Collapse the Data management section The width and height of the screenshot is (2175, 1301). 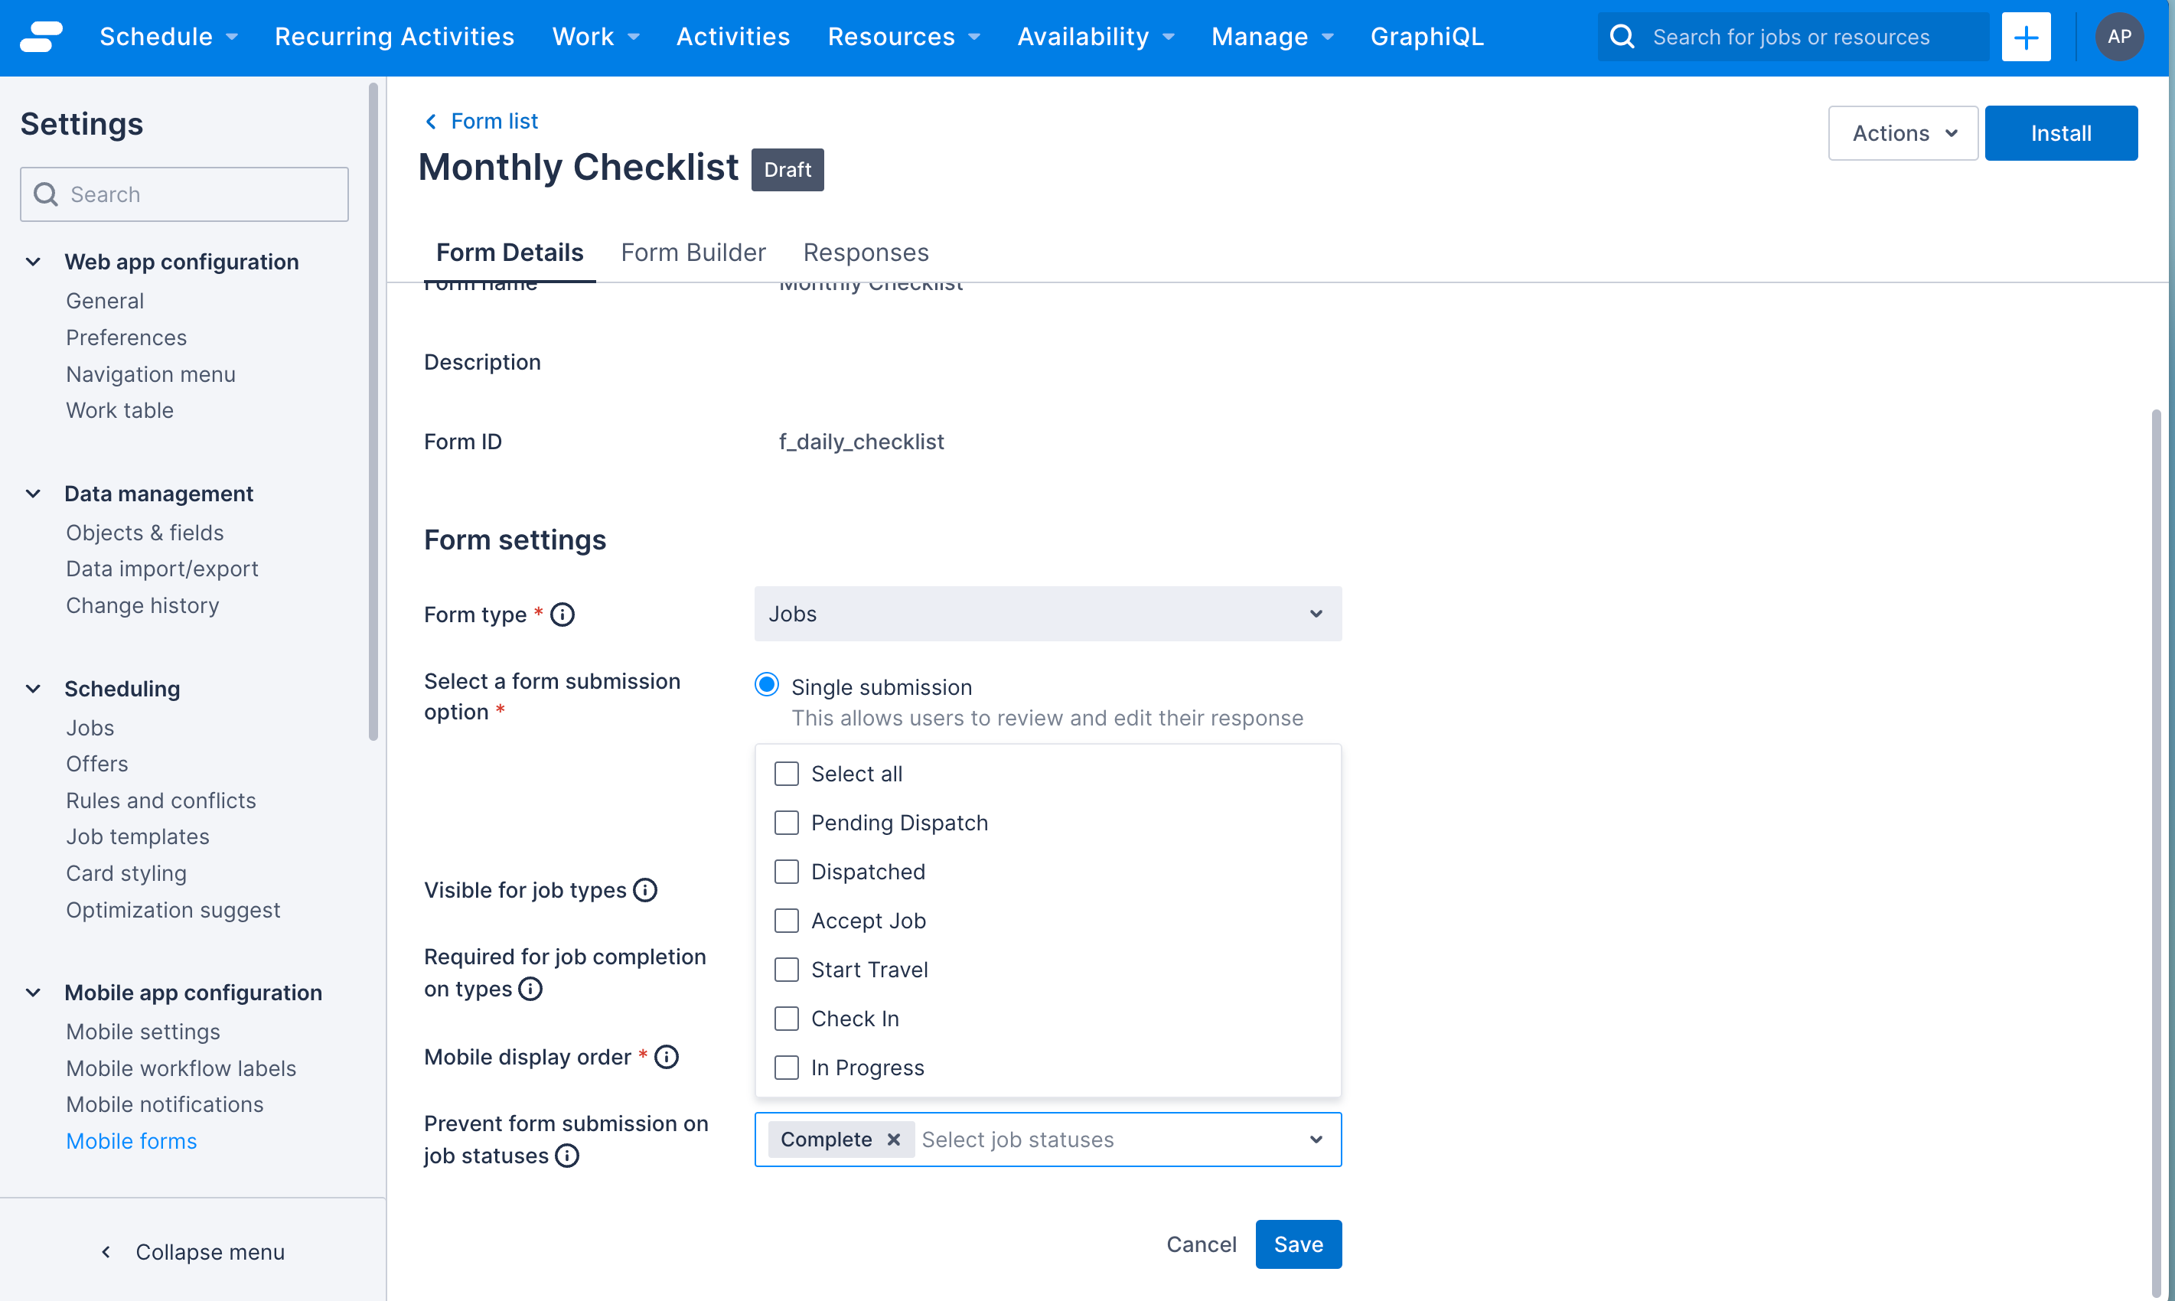click(34, 494)
